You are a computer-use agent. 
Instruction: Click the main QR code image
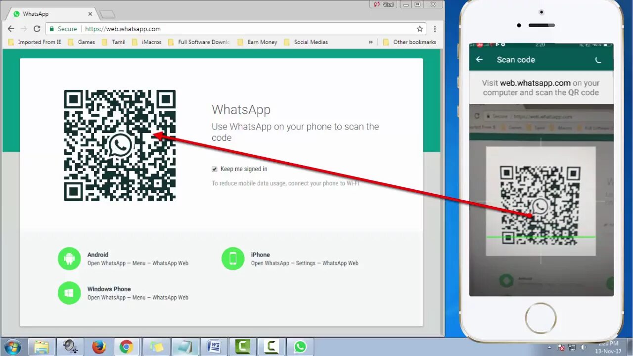(x=120, y=145)
